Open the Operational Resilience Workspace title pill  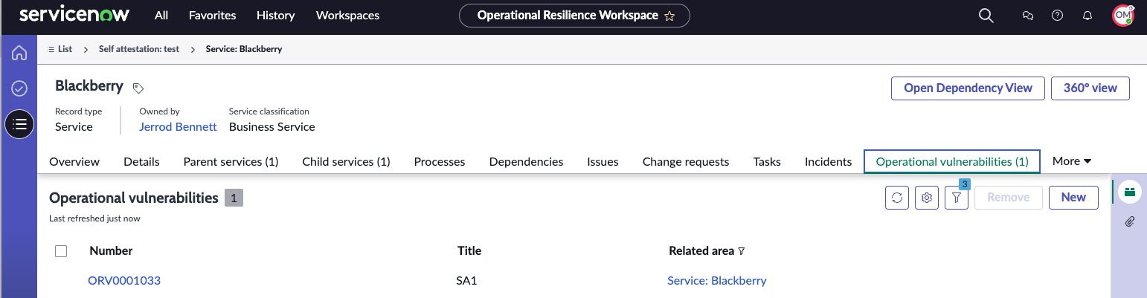tap(574, 16)
